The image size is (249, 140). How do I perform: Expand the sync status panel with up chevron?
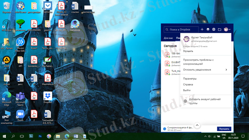pyautogui.click(x=197, y=125)
